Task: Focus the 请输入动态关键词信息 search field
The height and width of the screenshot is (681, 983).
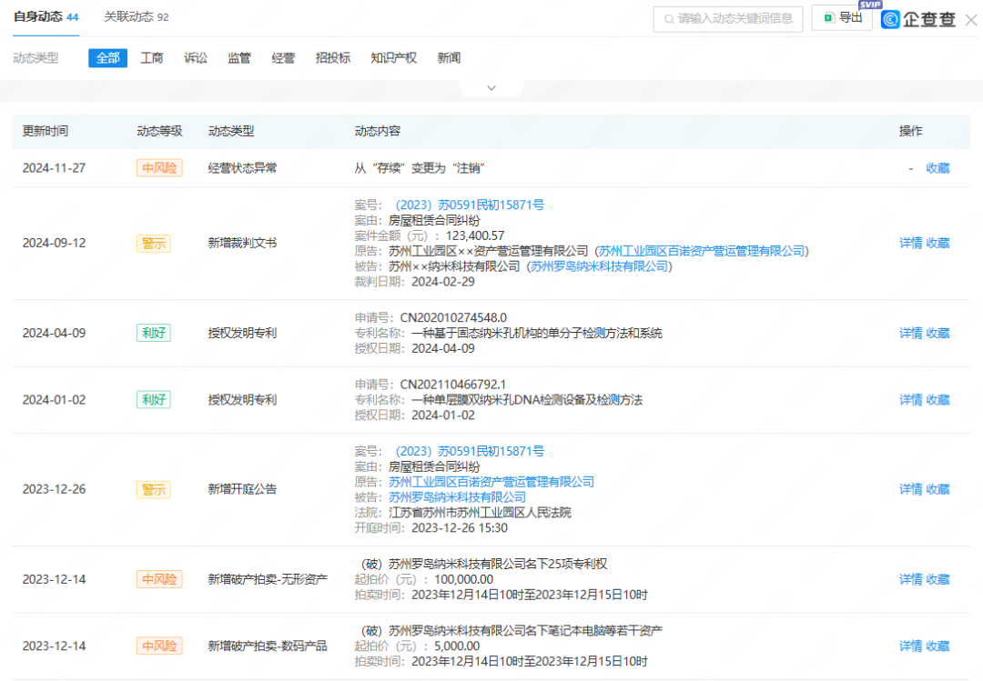Action: point(728,19)
